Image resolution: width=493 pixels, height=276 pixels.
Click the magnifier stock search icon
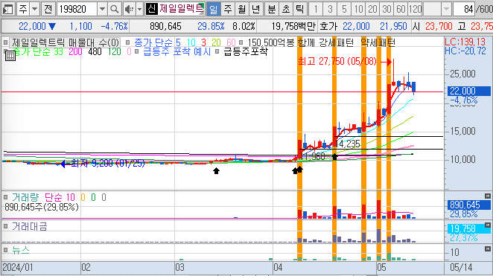coord(115,9)
